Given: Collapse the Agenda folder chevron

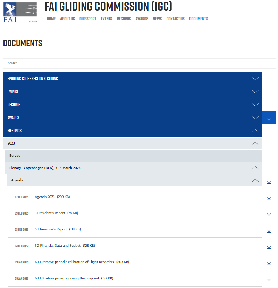Looking at the screenshot, I should (x=255, y=180).
